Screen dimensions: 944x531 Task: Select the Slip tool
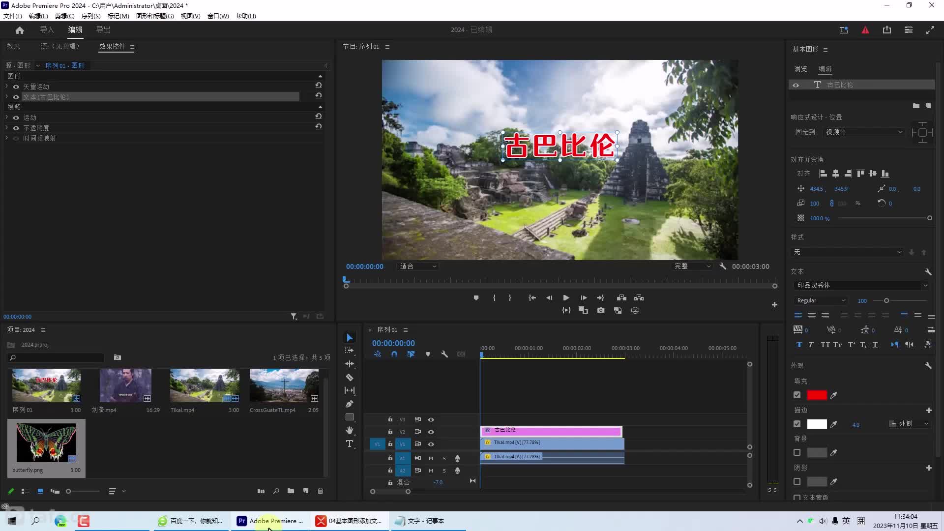click(x=350, y=390)
